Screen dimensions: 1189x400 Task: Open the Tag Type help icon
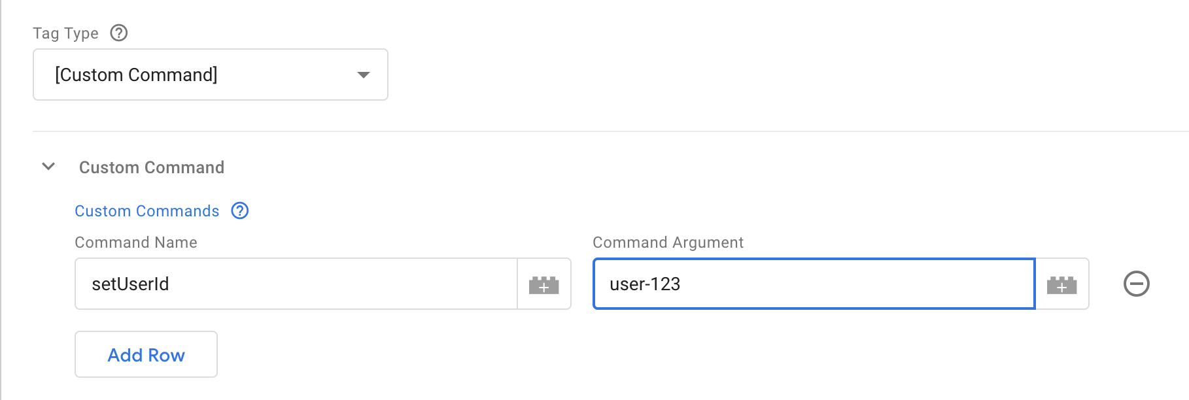pos(118,33)
